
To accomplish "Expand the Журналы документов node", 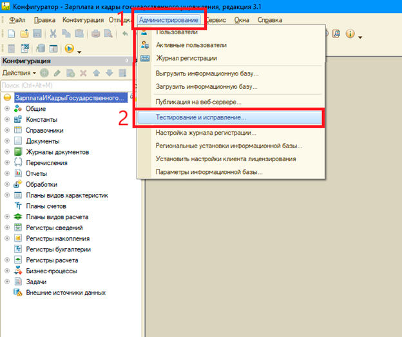I will [7, 152].
